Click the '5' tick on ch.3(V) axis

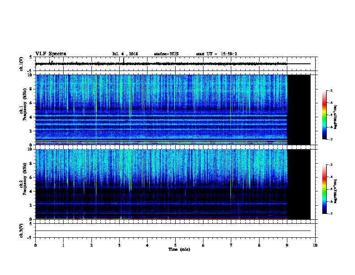[31, 224]
